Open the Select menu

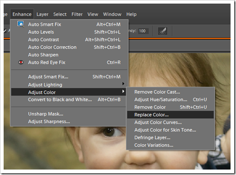click(60, 14)
